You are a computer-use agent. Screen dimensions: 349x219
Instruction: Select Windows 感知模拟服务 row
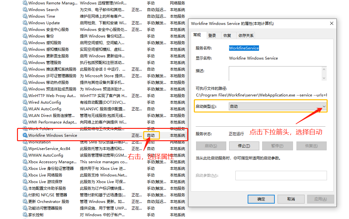[x=104, y=49]
